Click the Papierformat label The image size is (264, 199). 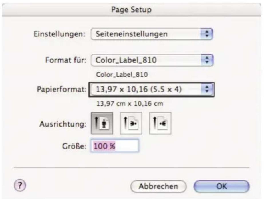tap(61, 89)
